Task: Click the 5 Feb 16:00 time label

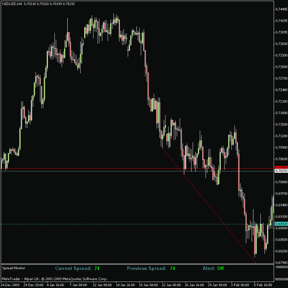Action: [263, 285]
